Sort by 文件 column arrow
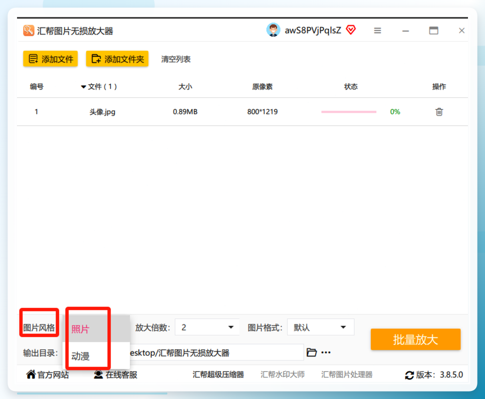The image size is (485, 399). point(83,87)
